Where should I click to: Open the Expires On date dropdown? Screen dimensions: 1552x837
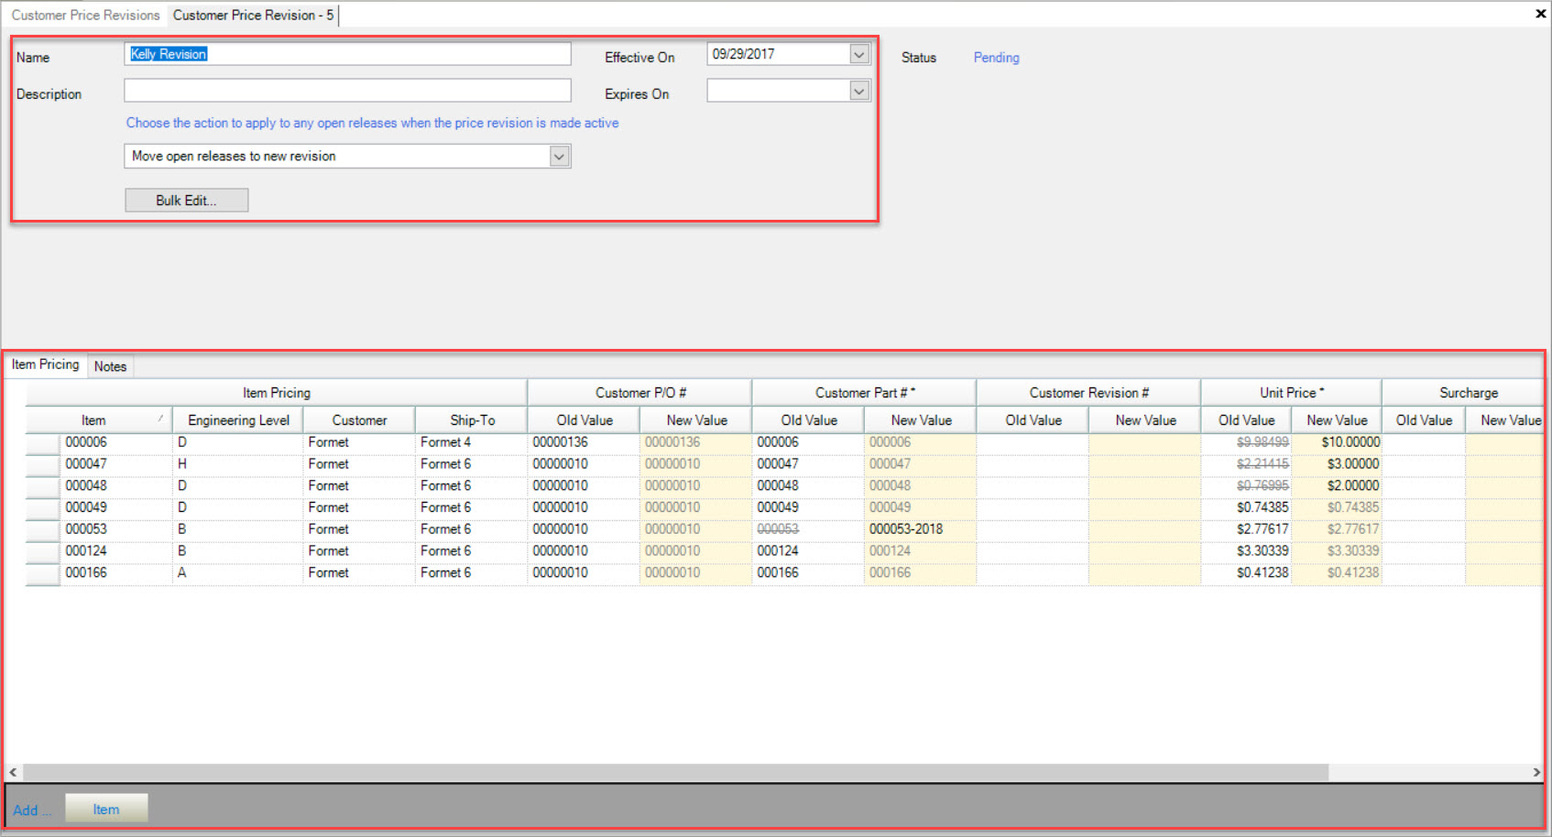tap(858, 91)
